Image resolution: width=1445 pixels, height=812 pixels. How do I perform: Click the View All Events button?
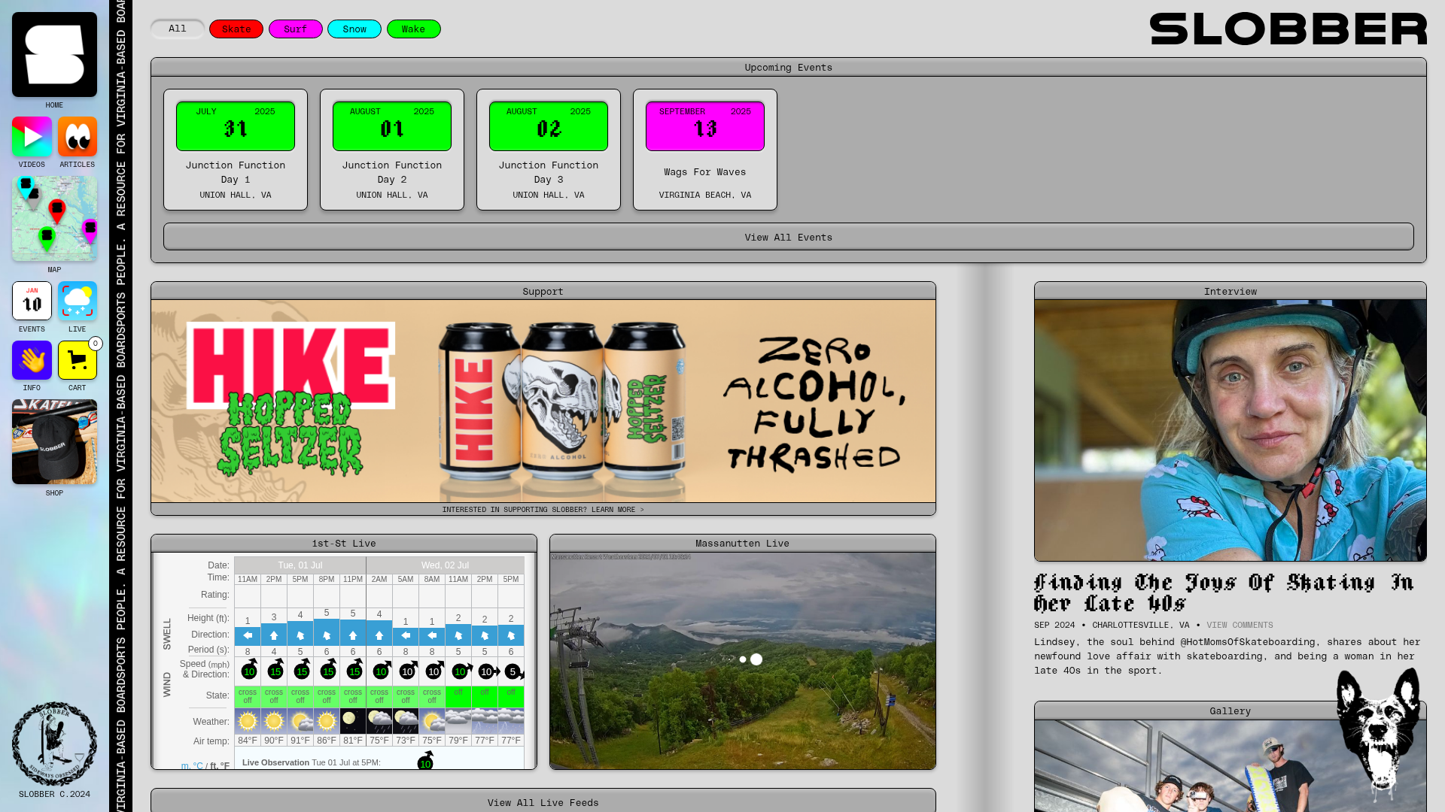coord(789,237)
